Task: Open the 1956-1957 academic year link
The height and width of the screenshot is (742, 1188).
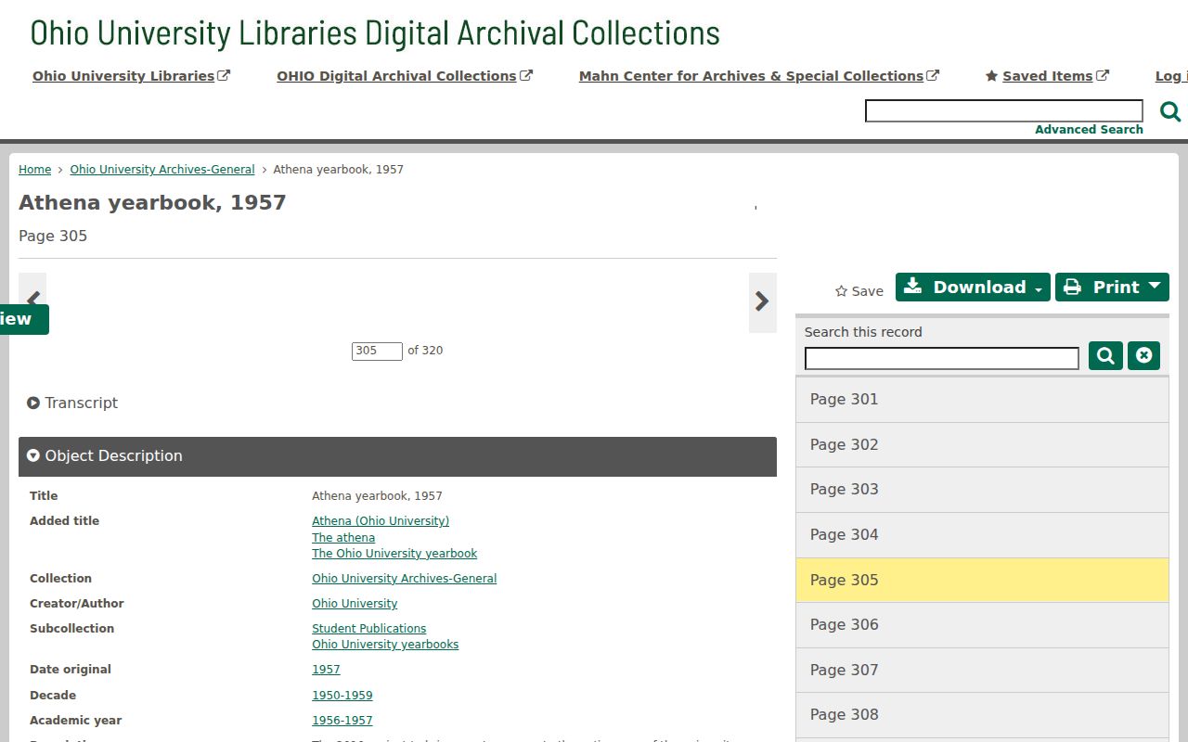Action: click(x=342, y=721)
